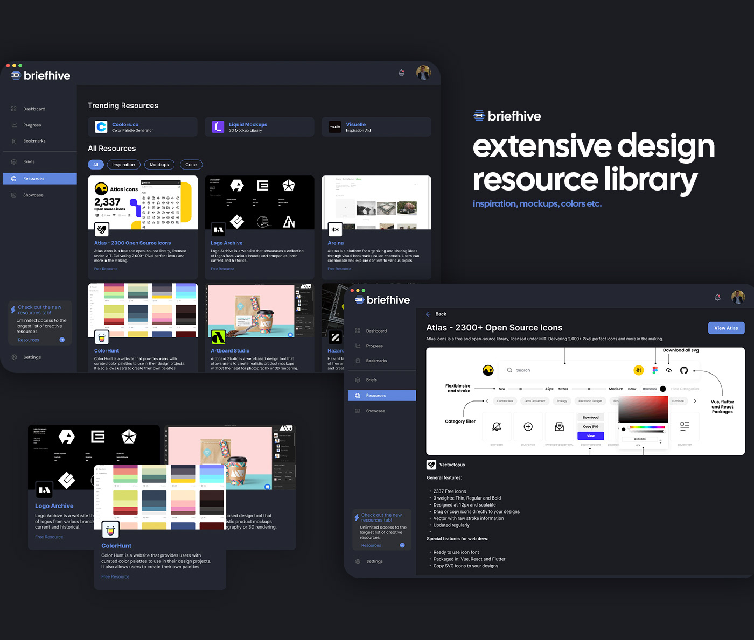Click promo arrow circle in resources list window

(62, 340)
